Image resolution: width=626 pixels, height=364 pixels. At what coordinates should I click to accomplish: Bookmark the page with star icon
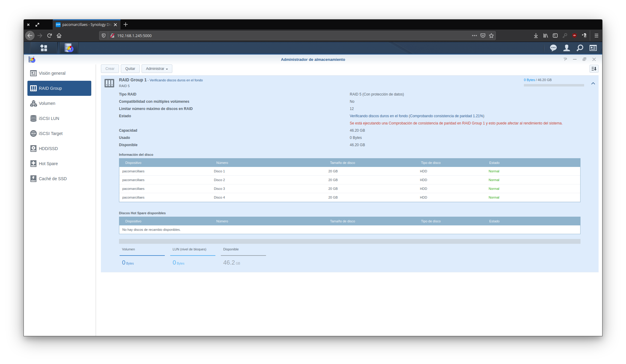coord(491,36)
